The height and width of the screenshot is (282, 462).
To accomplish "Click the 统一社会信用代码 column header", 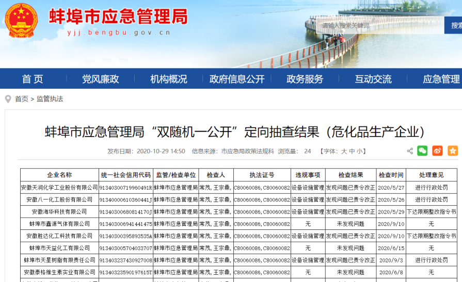I will [126, 175].
